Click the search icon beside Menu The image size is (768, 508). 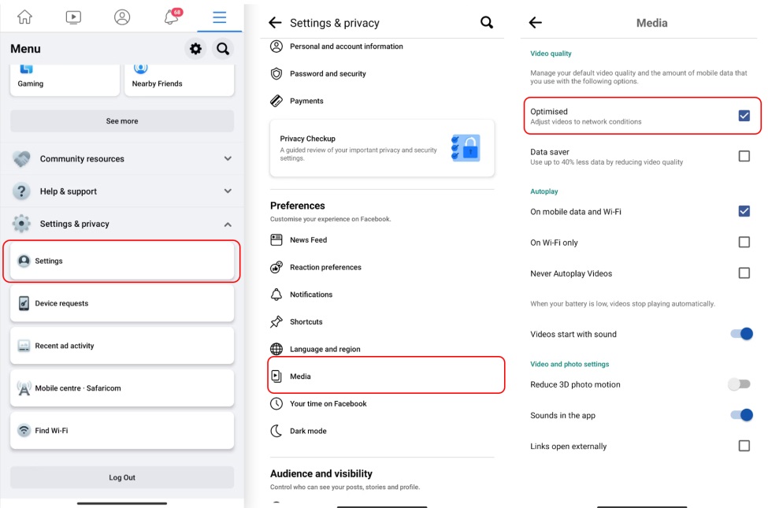click(223, 49)
